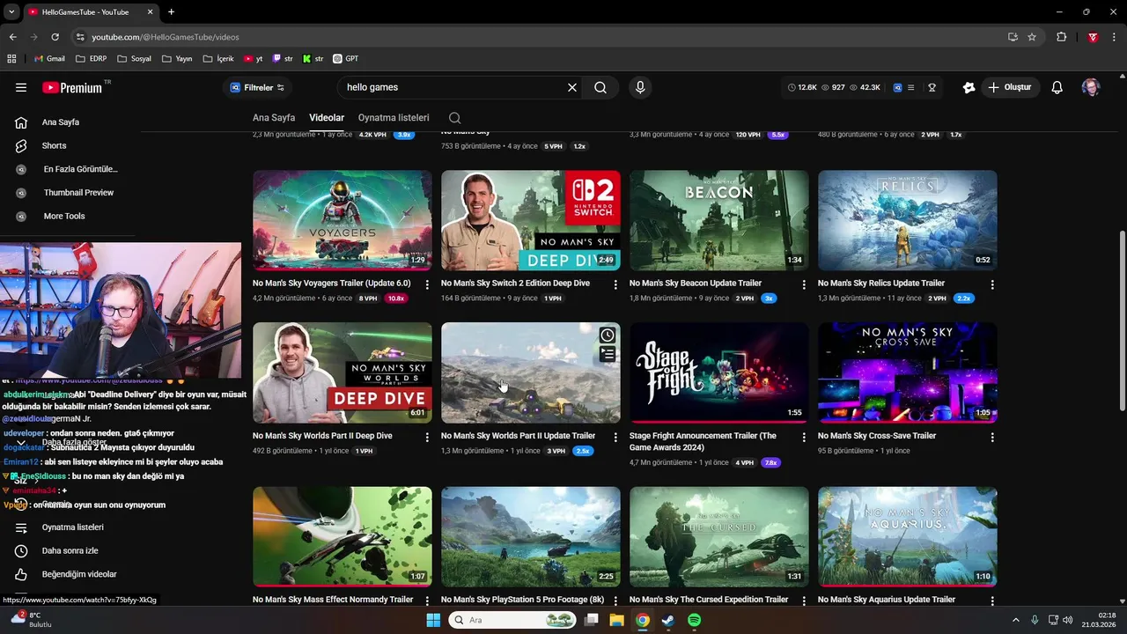Open the İçerik bookmarks folder
Viewport: 1127px width, 634px height.
[218, 59]
